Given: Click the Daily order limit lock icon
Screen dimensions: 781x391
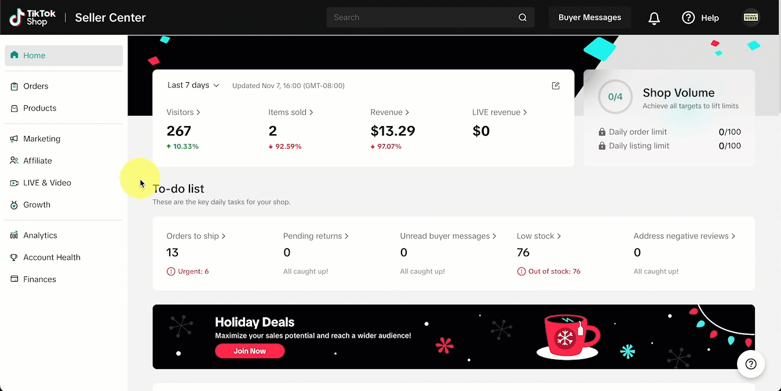Looking at the screenshot, I should [602, 132].
